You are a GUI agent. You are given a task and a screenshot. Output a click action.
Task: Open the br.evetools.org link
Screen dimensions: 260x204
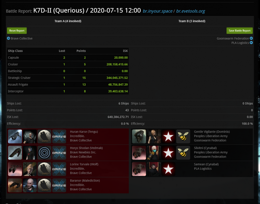(191, 11)
